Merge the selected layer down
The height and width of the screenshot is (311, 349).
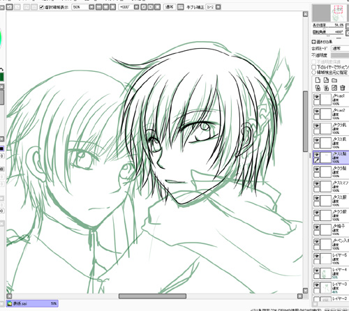click(326, 88)
